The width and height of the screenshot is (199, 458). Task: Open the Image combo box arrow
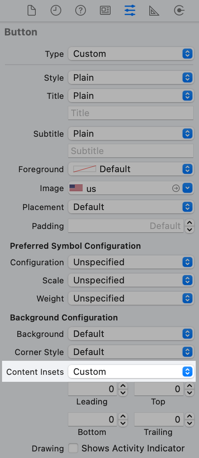pos(187,188)
